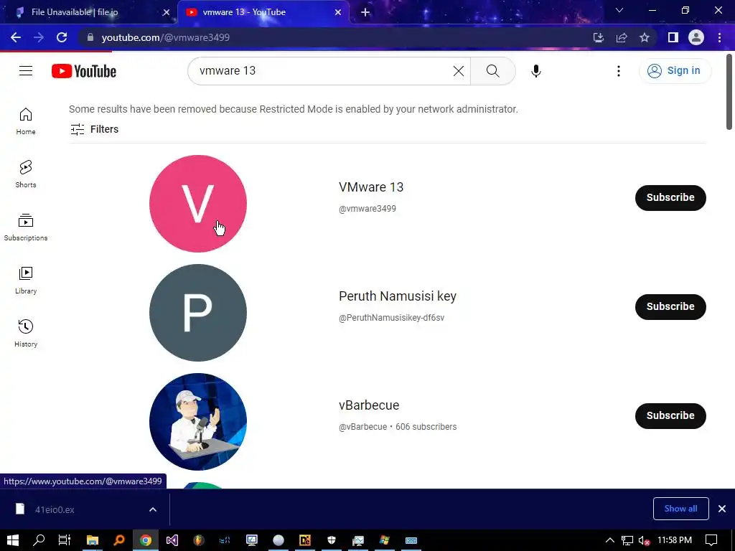
Task: View site info lock icon
Action: [x=90, y=37]
